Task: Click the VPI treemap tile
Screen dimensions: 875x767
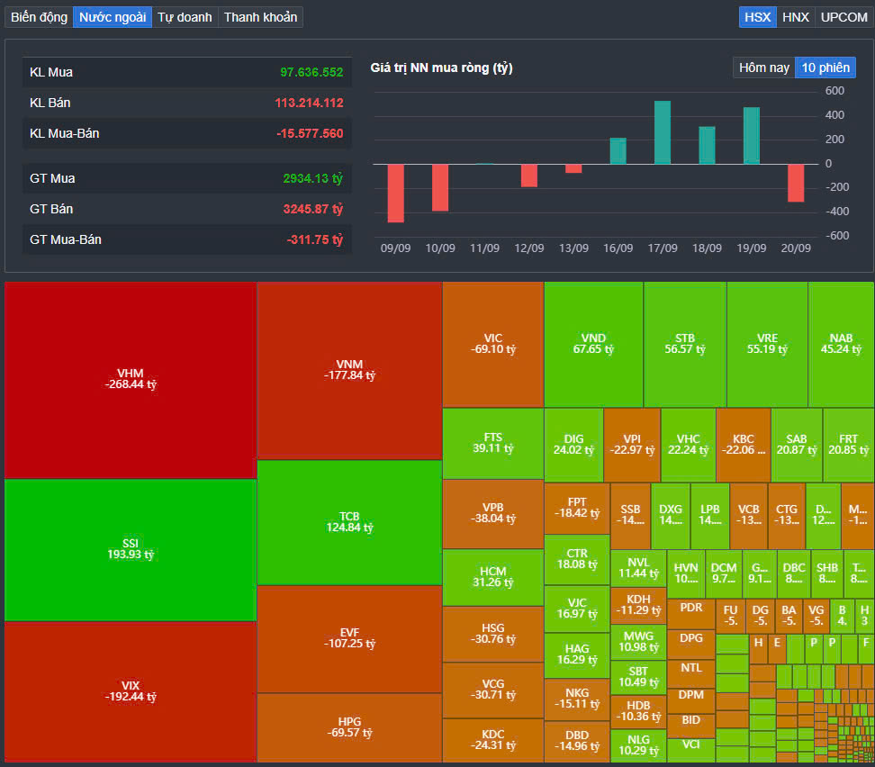Action: [632, 445]
